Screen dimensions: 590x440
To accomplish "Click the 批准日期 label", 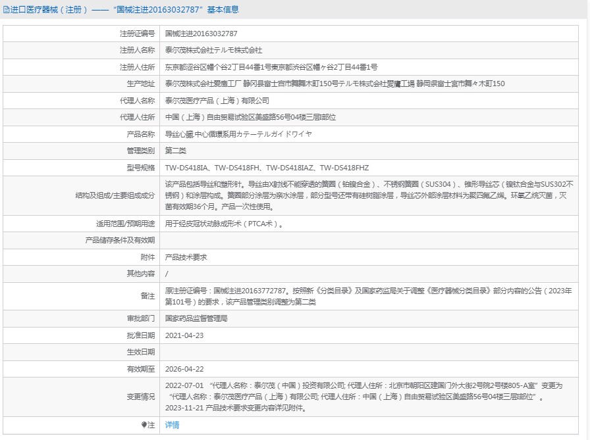I will click(x=141, y=335).
